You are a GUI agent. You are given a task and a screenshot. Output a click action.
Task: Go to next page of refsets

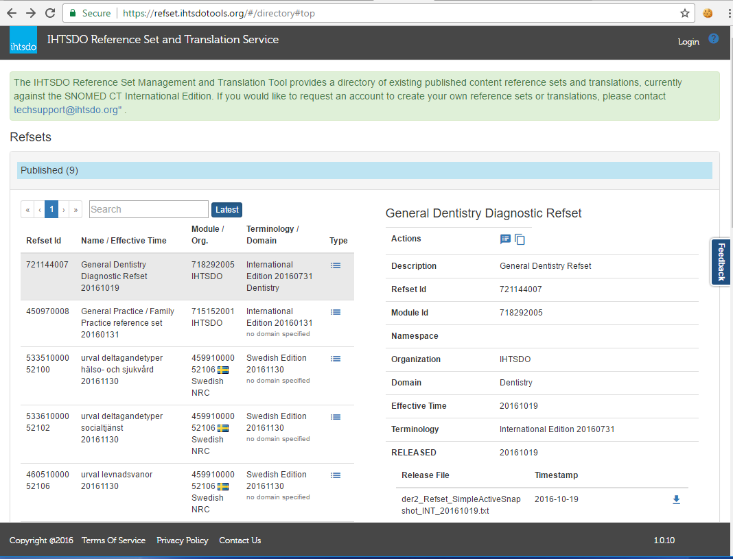pos(64,210)
